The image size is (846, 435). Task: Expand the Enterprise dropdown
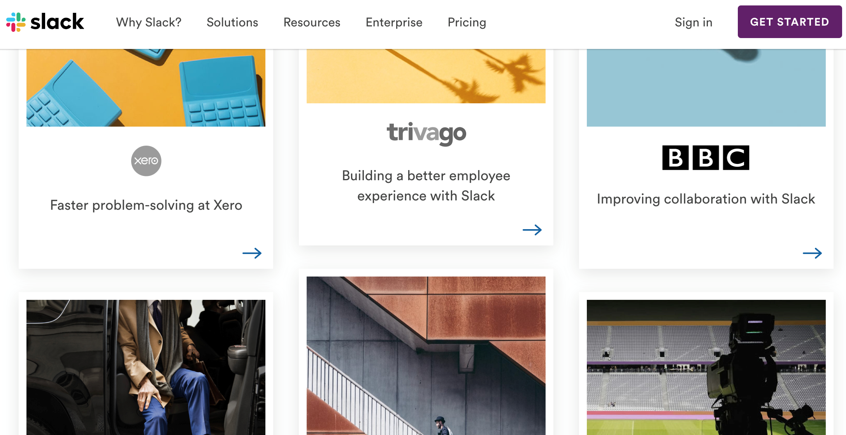pos(394,22)
